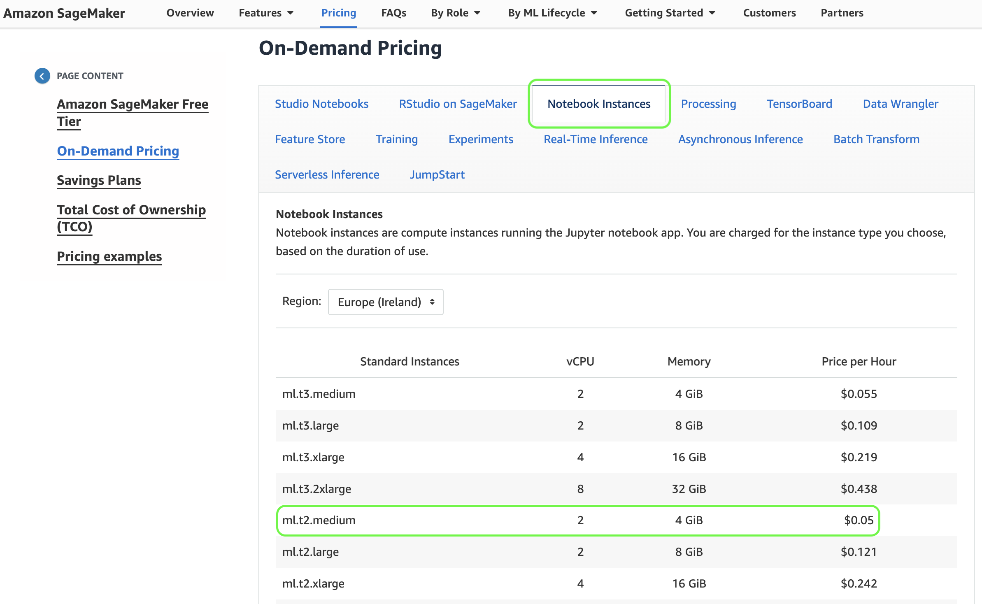Image resolution: width=982 pixels, height=604 pixels.
Task: Click the Notebook Instances section heading
Action: (x=329, y=214)
